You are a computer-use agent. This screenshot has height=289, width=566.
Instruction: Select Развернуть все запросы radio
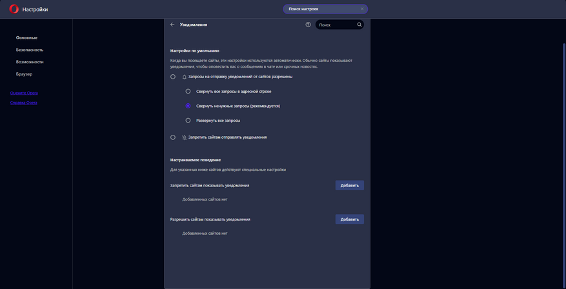click(x=188, y=121)
